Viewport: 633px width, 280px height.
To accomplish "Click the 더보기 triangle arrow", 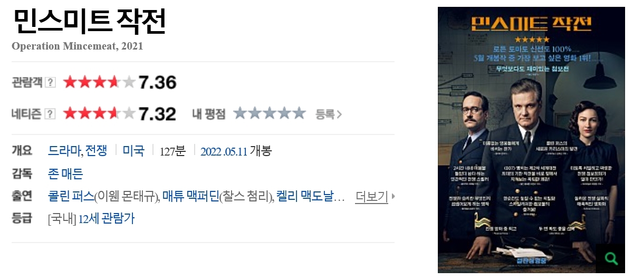I will [393, 197].
